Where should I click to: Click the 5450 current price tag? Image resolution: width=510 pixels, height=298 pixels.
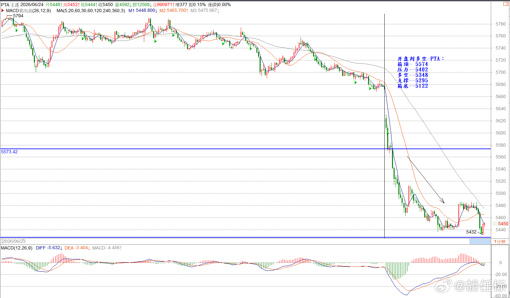point(503,224)
